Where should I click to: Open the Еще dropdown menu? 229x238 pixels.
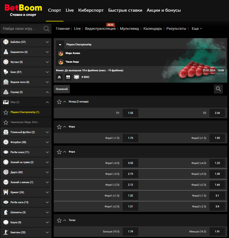pos(197,29)
